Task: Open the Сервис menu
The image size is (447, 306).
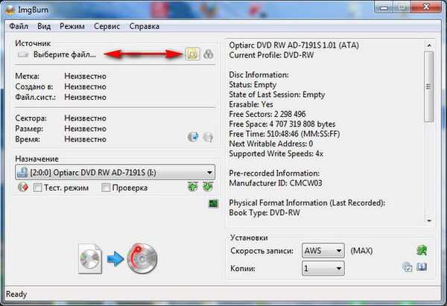Action: 107,26
